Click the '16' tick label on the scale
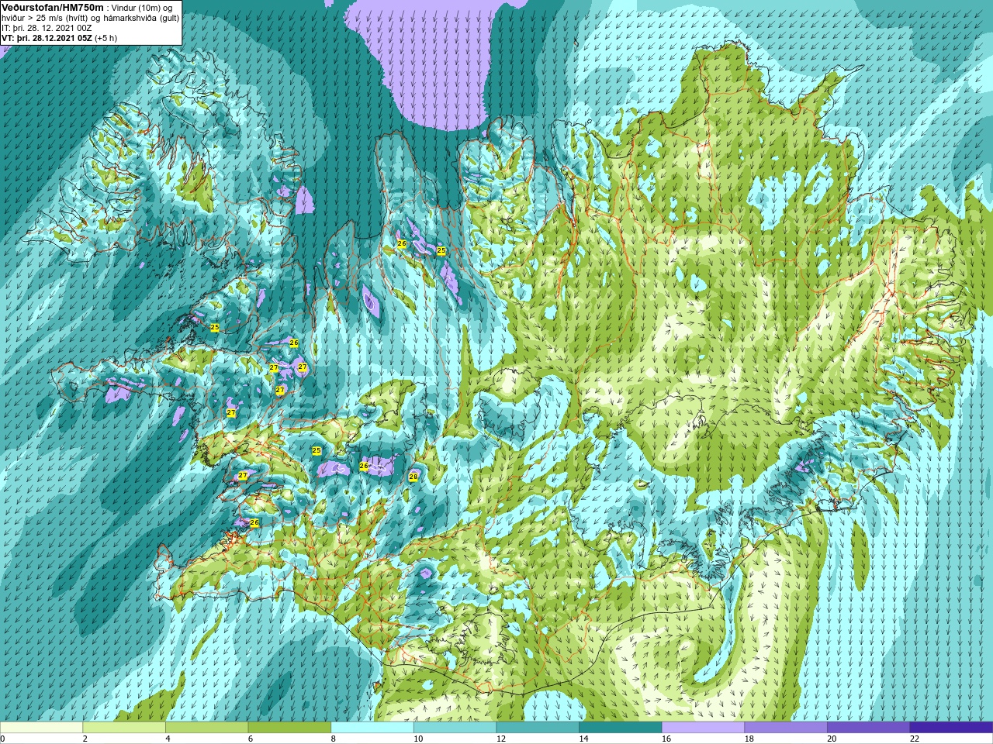 pos(666,739)
